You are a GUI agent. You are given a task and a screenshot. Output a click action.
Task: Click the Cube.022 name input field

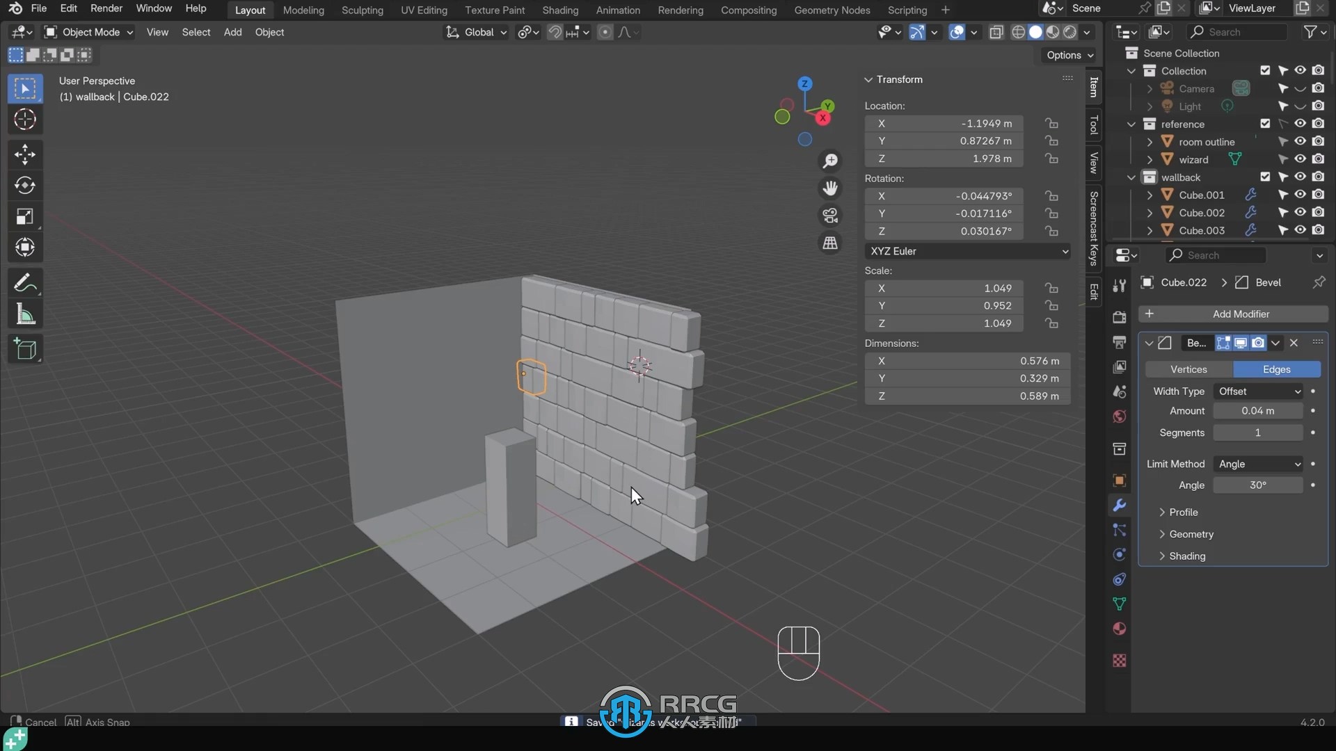[1187, 282]
